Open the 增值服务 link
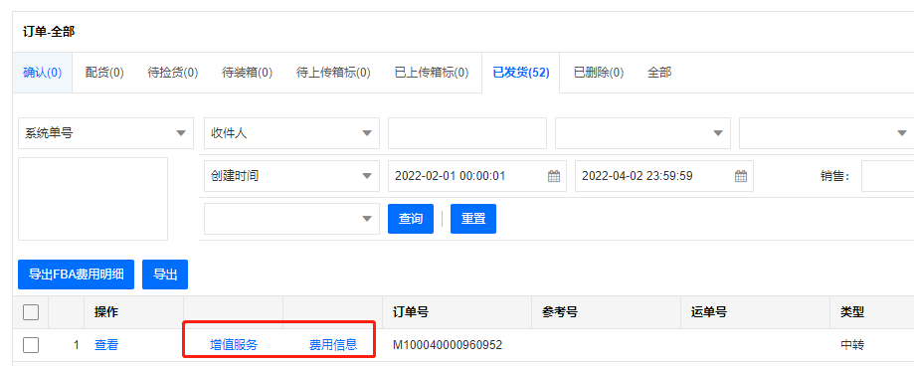914x366 pixels. click(x=233, y=345)
